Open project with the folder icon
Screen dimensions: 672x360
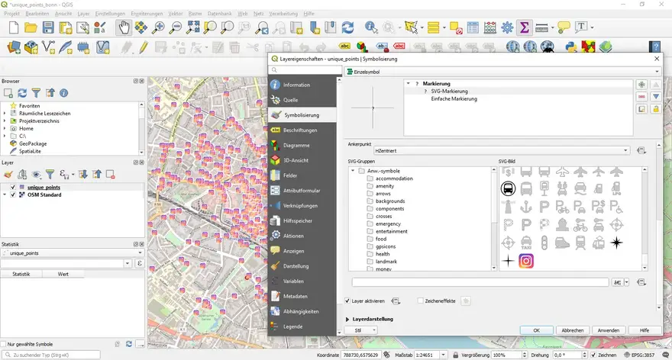tap(31, 27)
